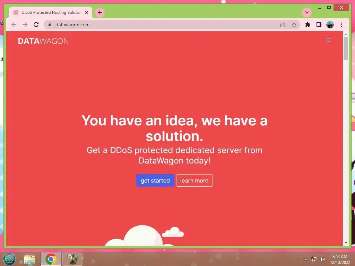Click the vertical scrollbar thumb
Image resolution: width=355 pixels, height=266 pixels.
click(346, 48)
